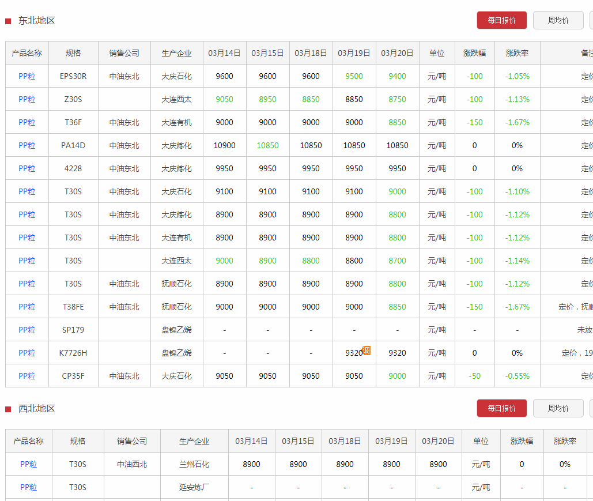Click the green 9400 price for EPS30R
The height and width of the screenshot is (501, 593).
click(398, 76)
